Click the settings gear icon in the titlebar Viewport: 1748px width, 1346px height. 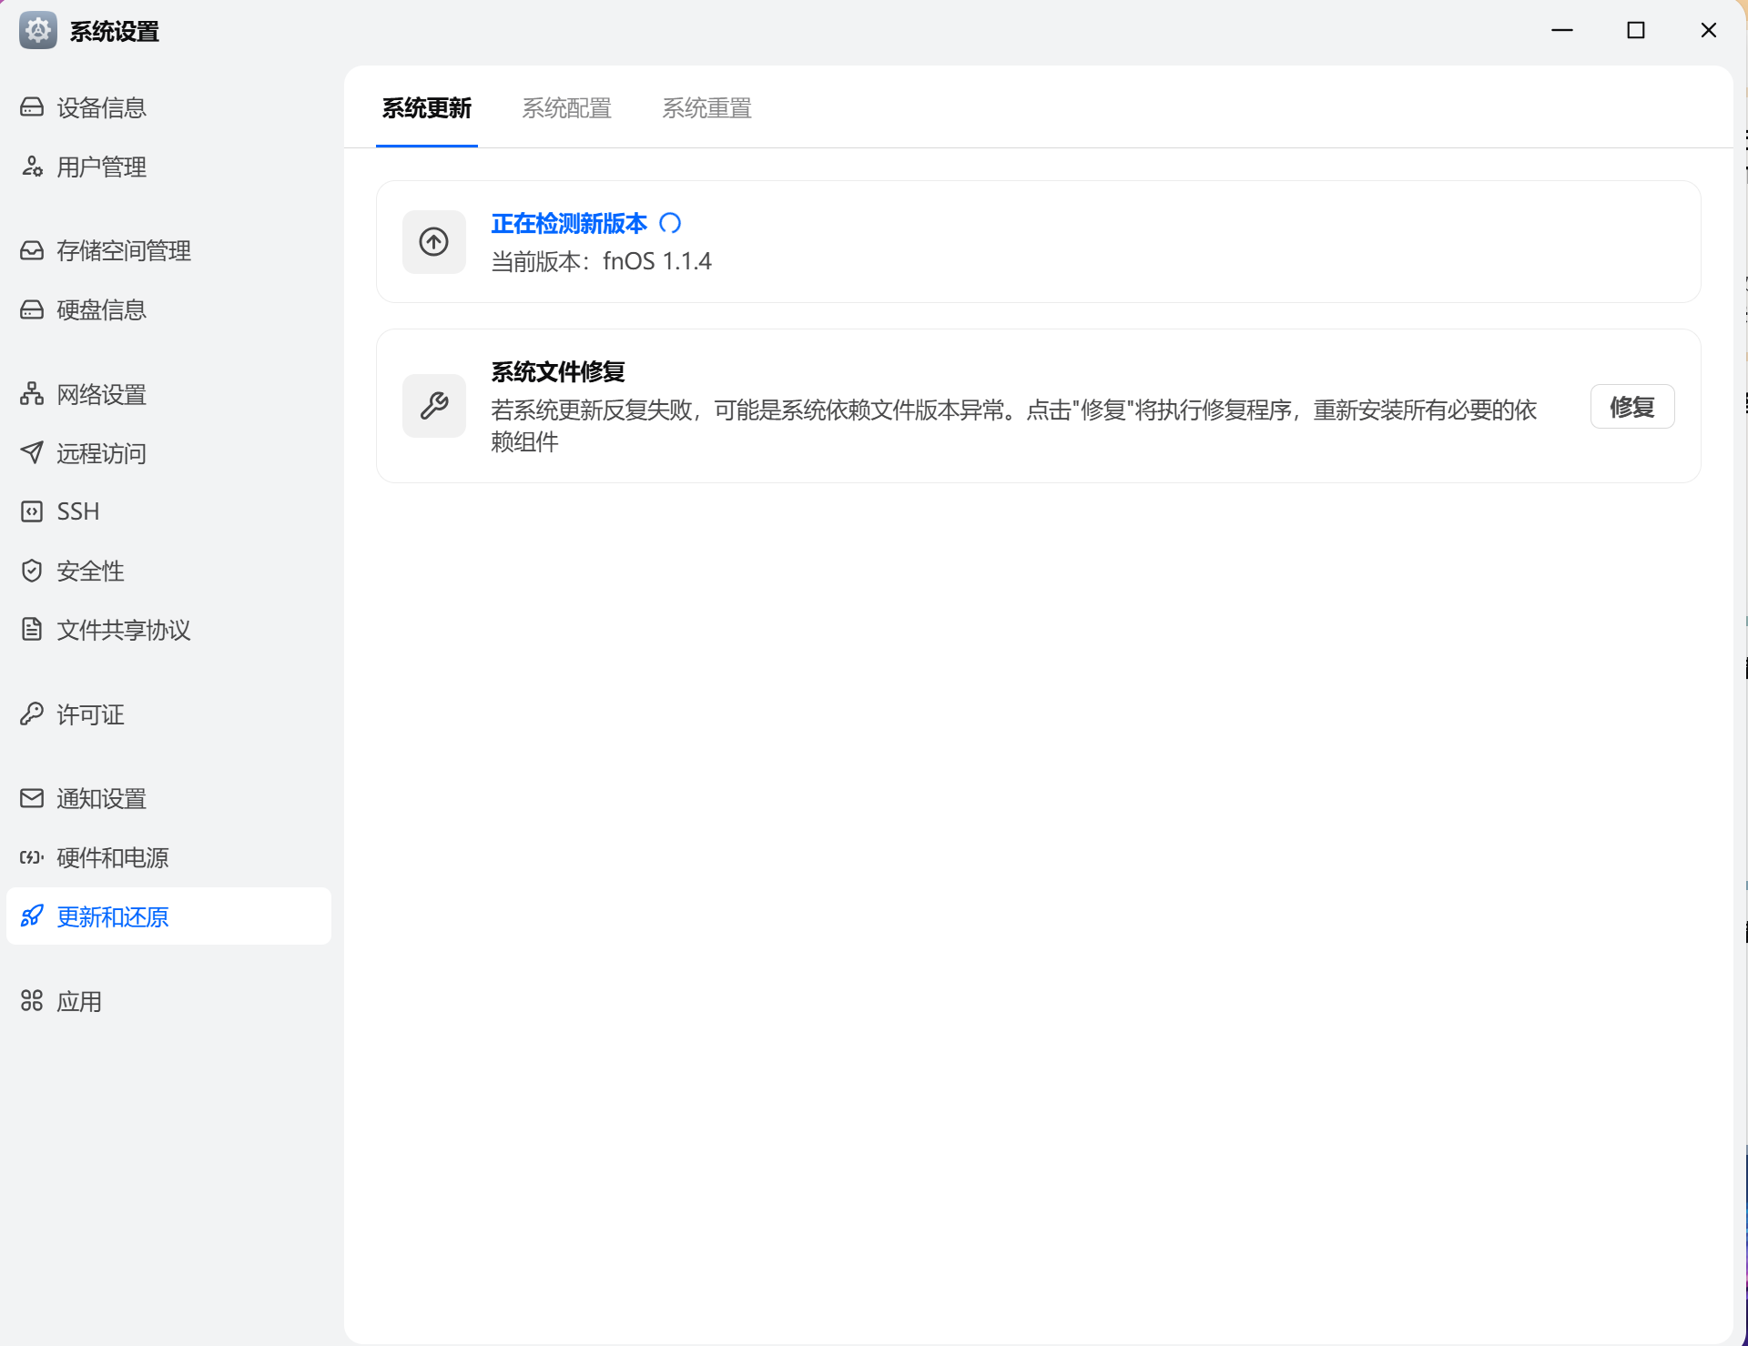(37, 30)
